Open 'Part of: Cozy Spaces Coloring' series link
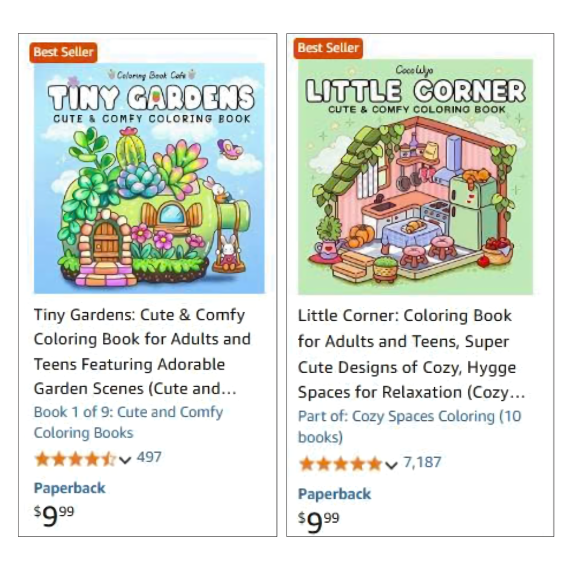This screenshot has width=573, height=573. click(x=410, y=426)
